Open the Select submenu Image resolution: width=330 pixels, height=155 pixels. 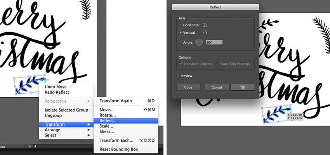click(x=66, y=135)
